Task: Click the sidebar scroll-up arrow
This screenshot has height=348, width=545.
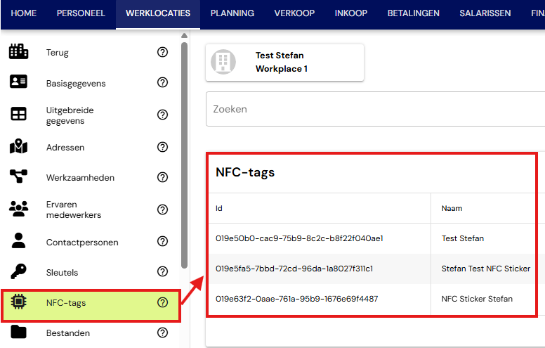Action: 184,35
